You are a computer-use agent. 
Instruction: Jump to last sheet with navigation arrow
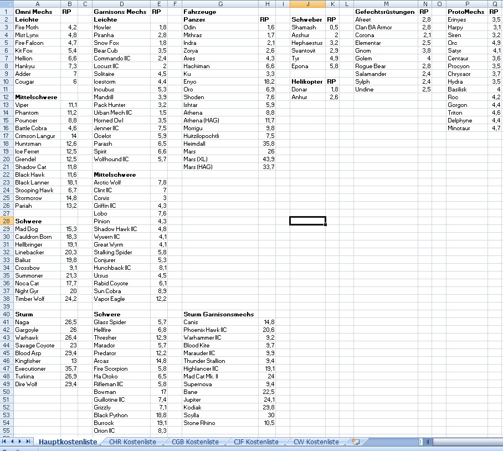click(x=29, y=442)
